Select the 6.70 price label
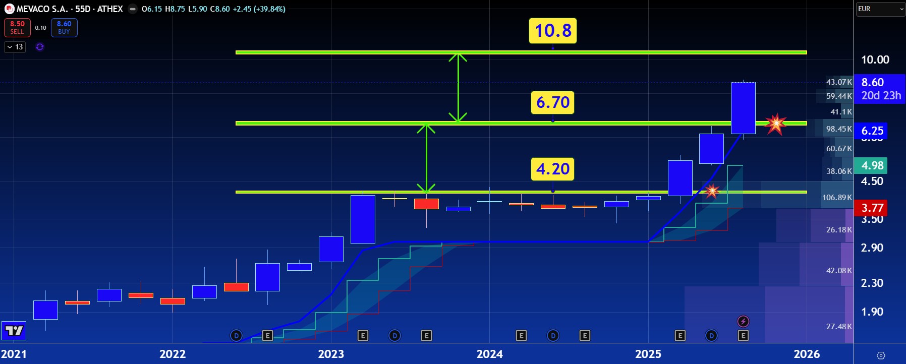906x364 pixels. (553, 102)
